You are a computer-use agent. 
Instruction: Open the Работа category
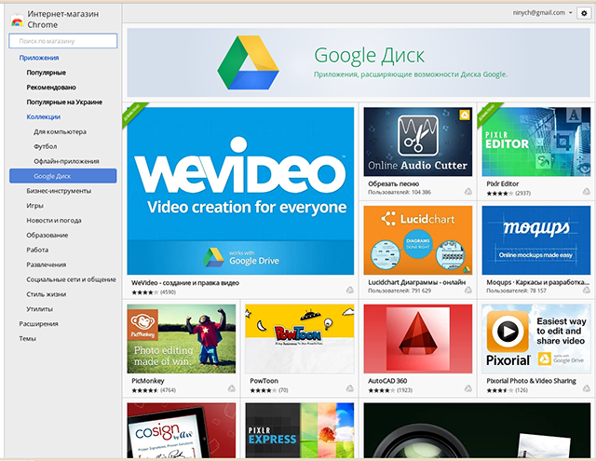pos(37,251)
